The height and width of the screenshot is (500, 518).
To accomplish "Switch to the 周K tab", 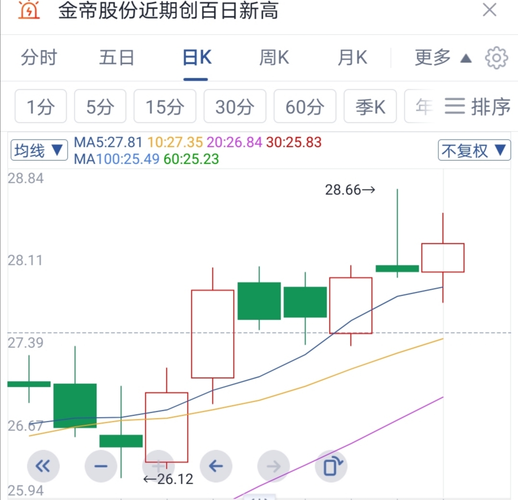I will click(274, 58).
